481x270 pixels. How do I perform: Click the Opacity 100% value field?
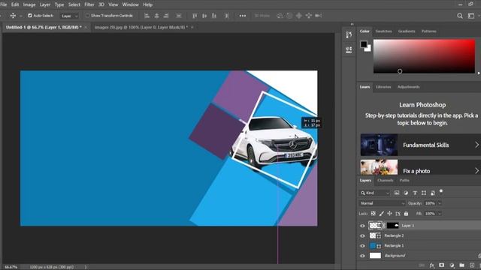pos(430,203)
